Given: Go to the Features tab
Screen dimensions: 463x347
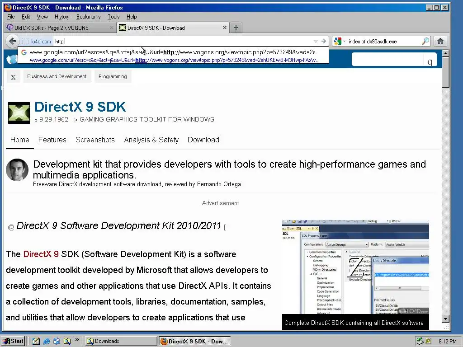Looking at the screenshot, I should pos(52,140).
